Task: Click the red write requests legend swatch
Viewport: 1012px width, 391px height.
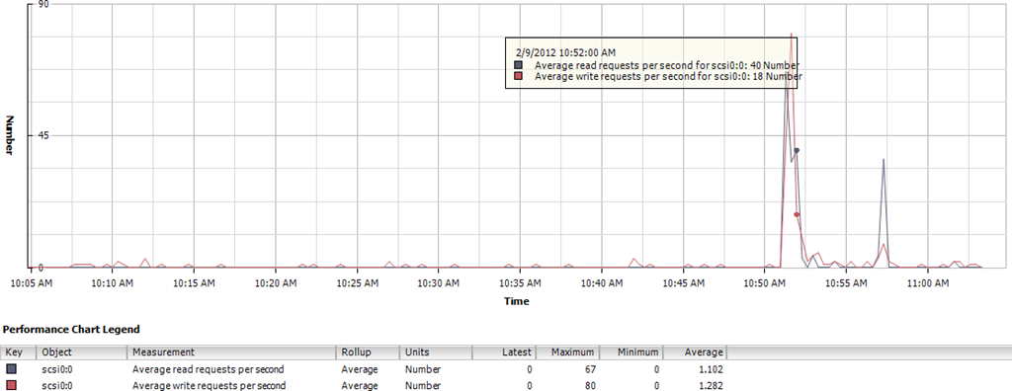Action: [x=12, y=386]
